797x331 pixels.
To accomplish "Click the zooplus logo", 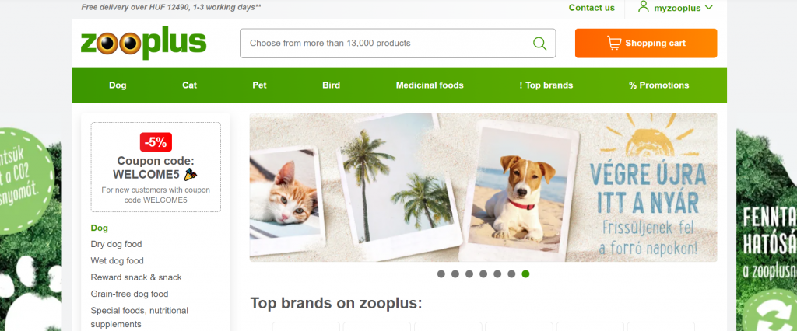I will click(x=143, y=43).
